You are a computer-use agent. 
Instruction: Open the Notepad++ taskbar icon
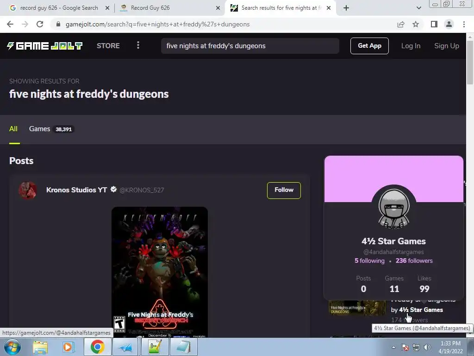(155, 347)
